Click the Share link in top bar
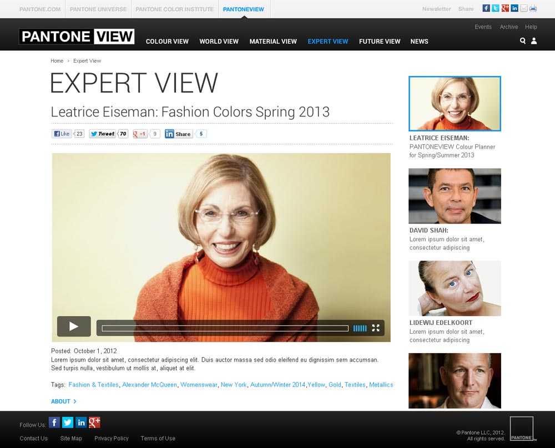 (x=466, y=9)
